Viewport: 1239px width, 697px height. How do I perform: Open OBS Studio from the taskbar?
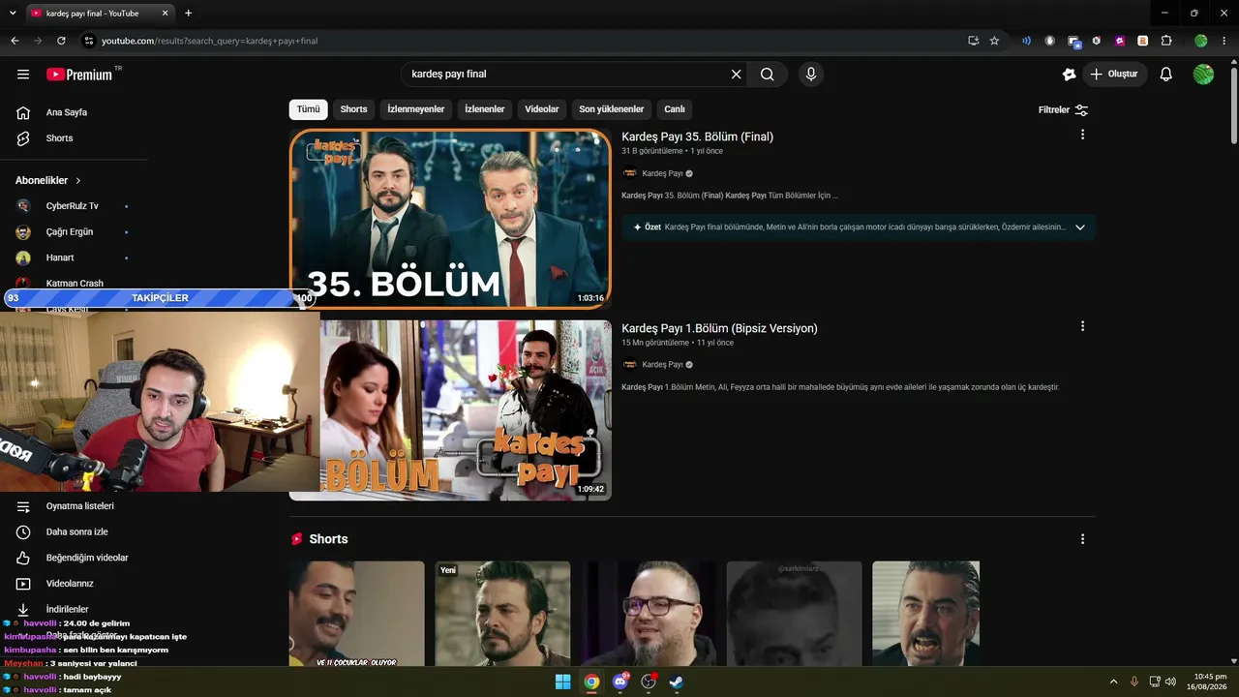click(649, 682)
